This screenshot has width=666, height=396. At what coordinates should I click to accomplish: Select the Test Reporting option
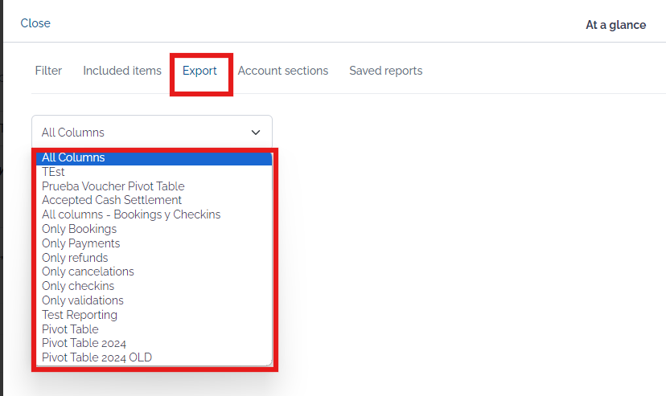tap(154, 315)
